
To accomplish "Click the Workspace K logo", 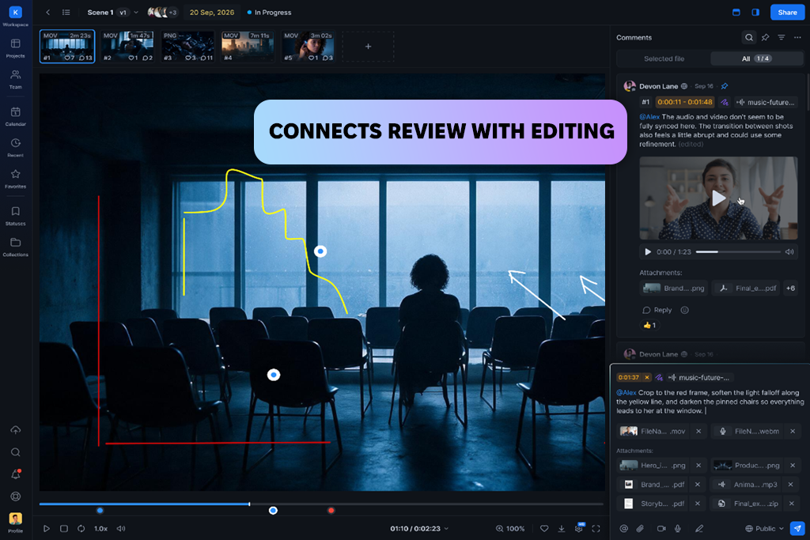I will (x=16, y=12).
